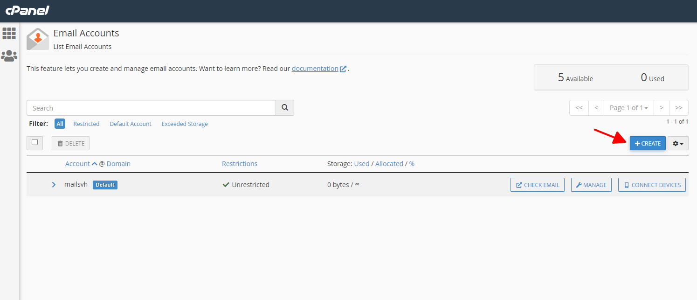The image size is (697, 300).
Task: Click the Email Accounts envelope icon
Action: tap(38, 39)
